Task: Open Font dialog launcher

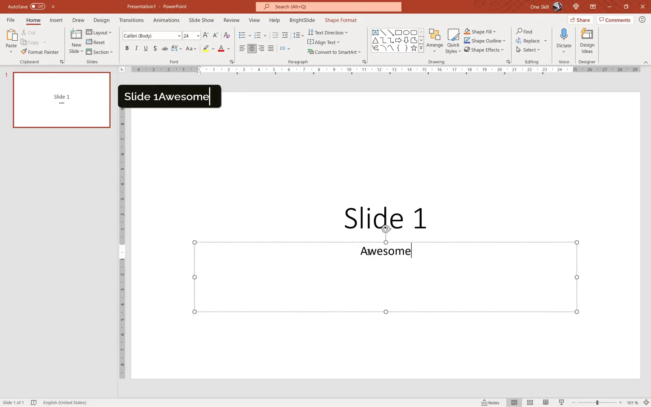Action: click(x=231, y=62)
